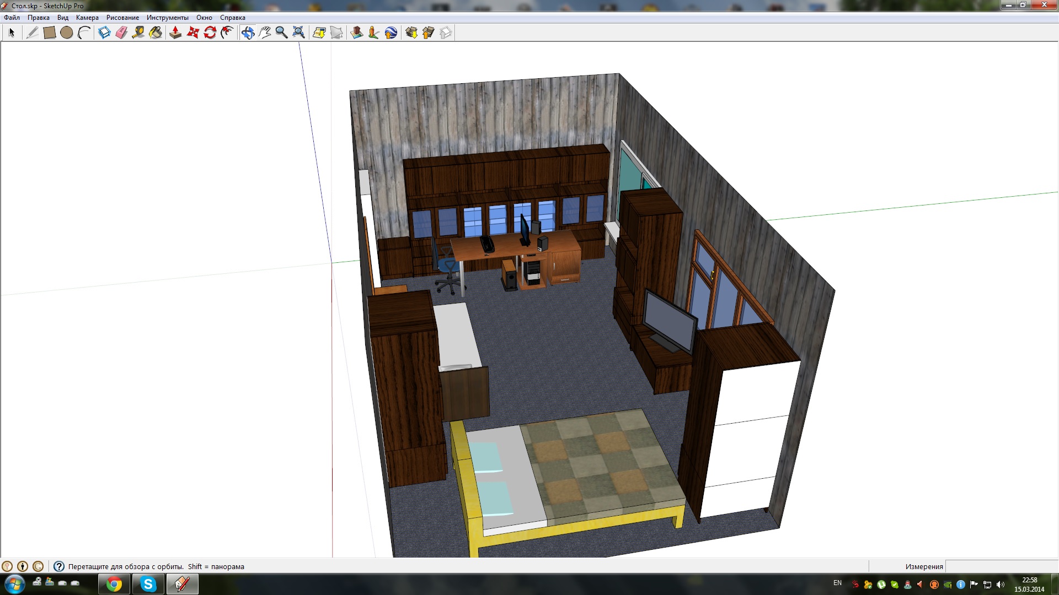Click the help question mark in status bar
Viewport: 1059px width, 595px height.
[x=59, y=566]
